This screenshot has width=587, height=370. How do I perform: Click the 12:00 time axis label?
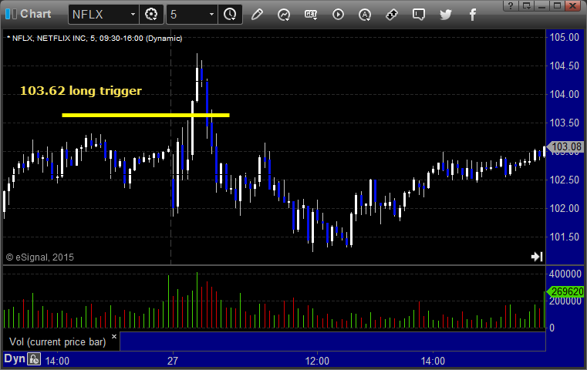point(317,361)
